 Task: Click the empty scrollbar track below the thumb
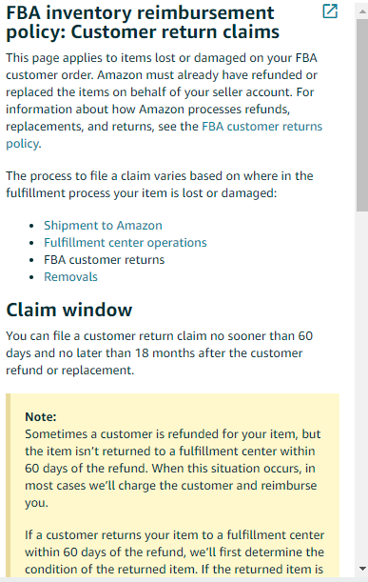pyautogui.click(x=362, y=386)
